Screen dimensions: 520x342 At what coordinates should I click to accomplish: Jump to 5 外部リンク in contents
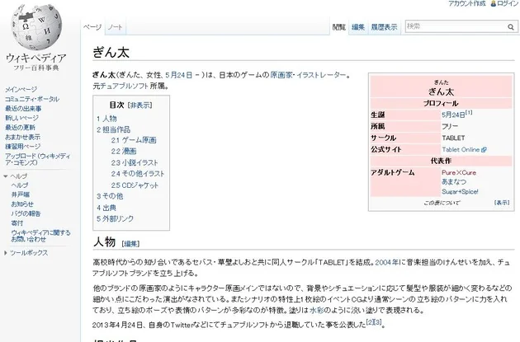tap(115, 219)
